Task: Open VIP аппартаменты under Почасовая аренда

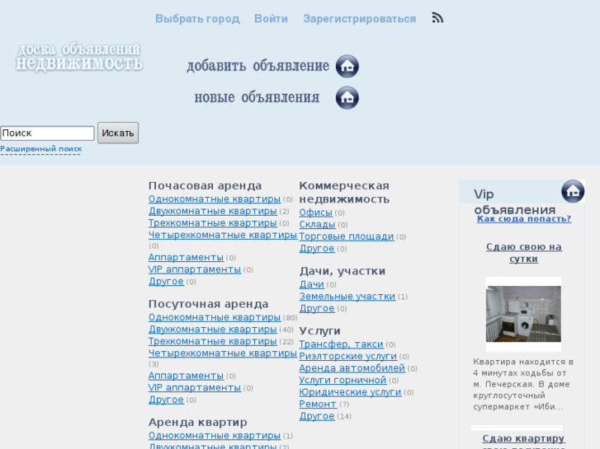Action: [x=195, y=269]
